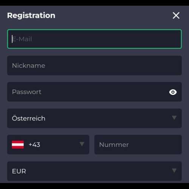The image size is (189, 189).
Task: Click the arrow next to +43
Action: tap(82, 144)
